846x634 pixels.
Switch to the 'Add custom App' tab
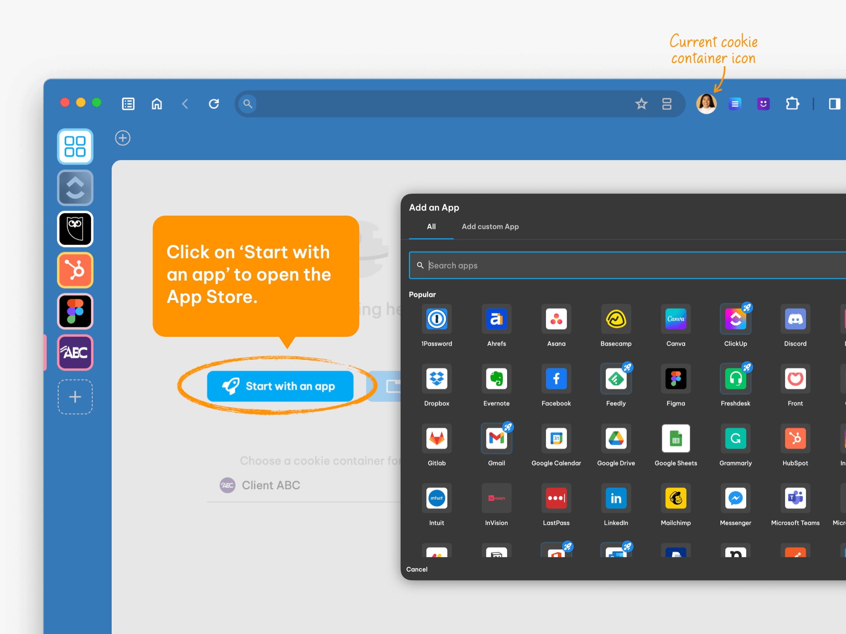[490, 227]
